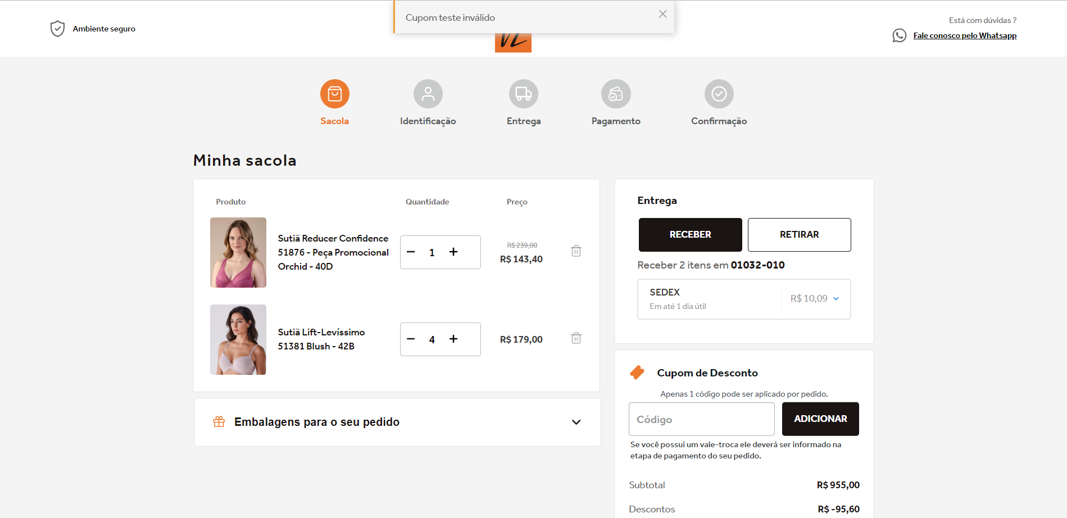Click the Cupom teste inválido message text
Image resolution: width=1067 pixels, height=518 pixels.
tap(450, 18)
